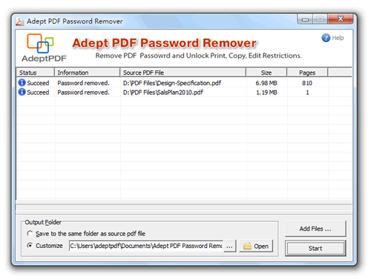Screen dimensions: 371x279
Task: Select the SalsPlan2010.pdf file row
Action: (x=184, y=92)
